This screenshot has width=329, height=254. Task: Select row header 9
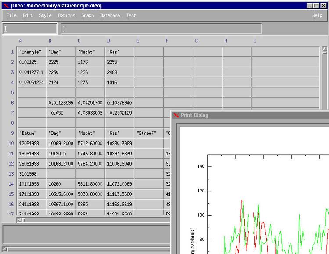[x=12, y=133]
